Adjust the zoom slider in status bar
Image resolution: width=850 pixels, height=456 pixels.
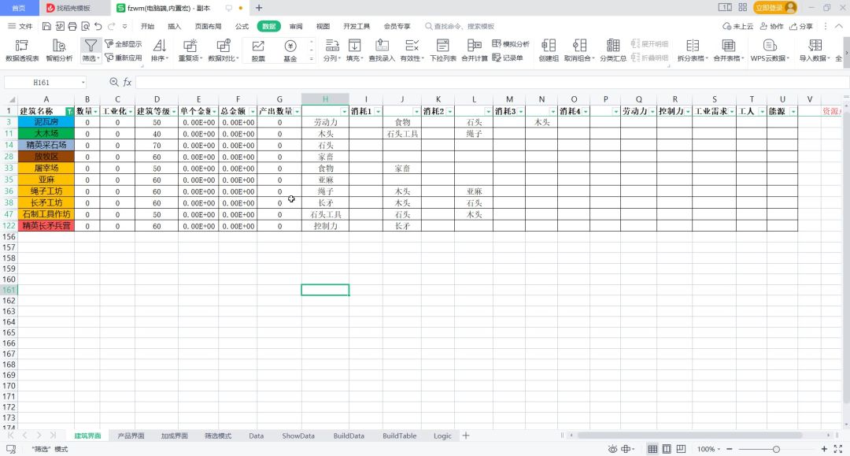775,449
